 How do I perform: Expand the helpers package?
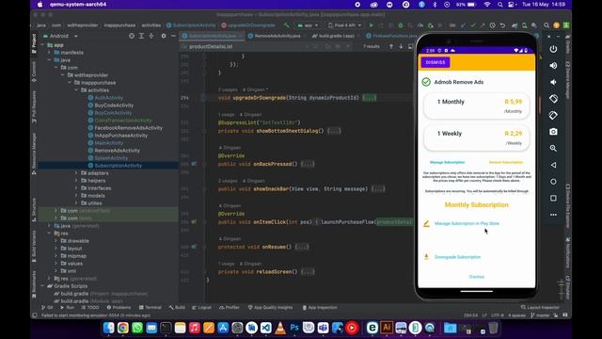pyautogui.click(x=76, y=181)
